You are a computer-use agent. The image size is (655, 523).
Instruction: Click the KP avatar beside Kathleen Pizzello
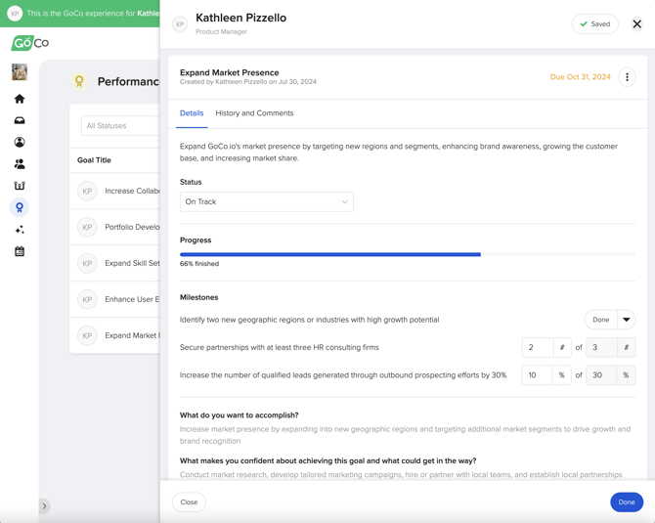coord(180,24)
